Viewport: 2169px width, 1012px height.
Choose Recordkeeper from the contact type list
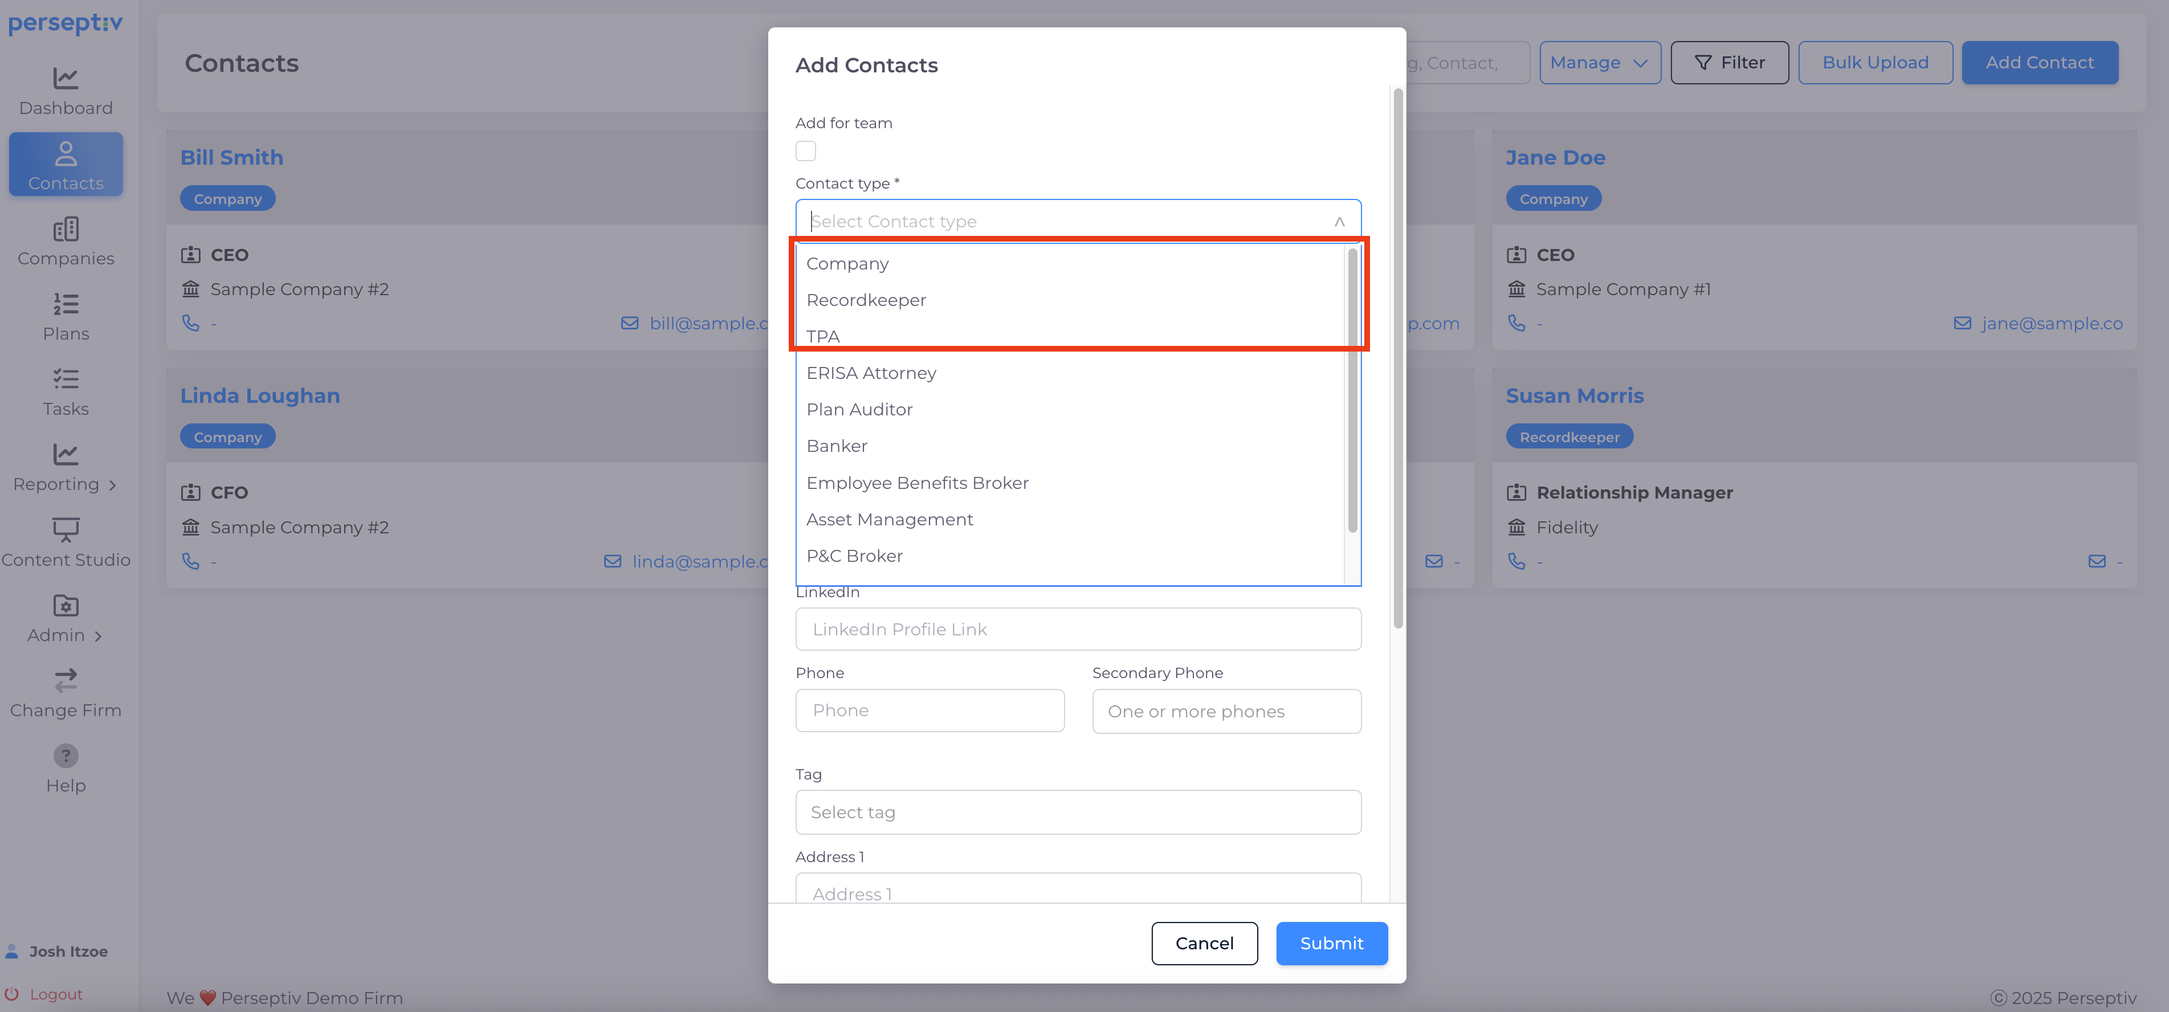866,300
